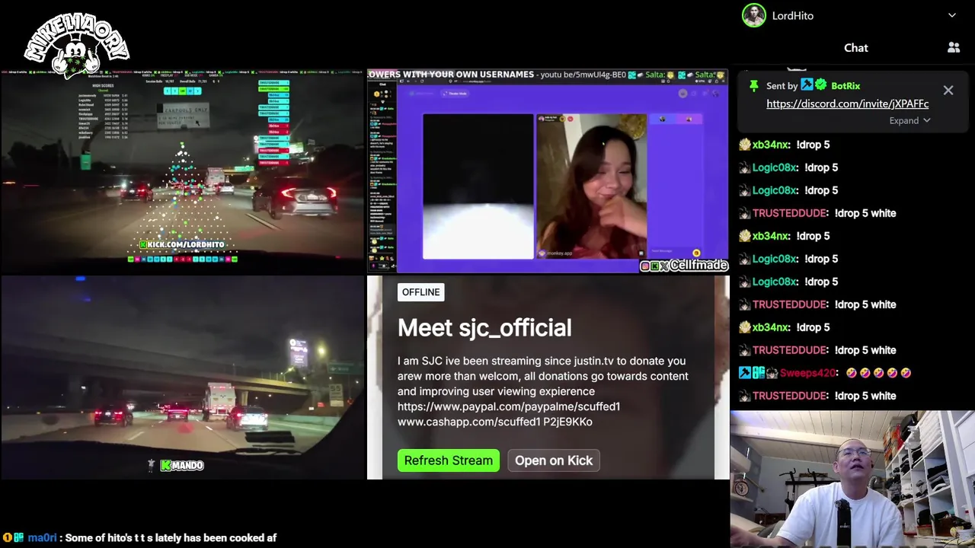This screenshot has height=548, width=975.
Task: Open the chat users list icon
Action: (x=954, y=48)
